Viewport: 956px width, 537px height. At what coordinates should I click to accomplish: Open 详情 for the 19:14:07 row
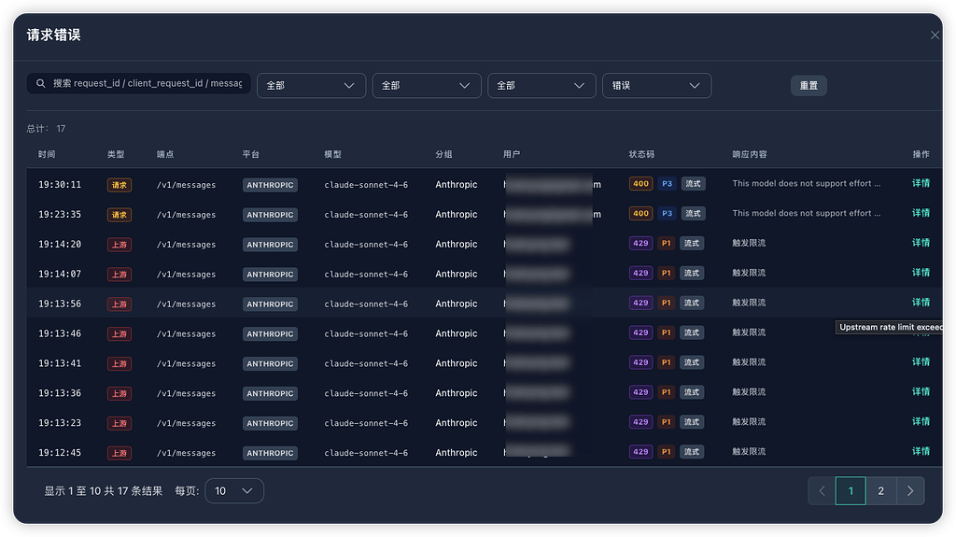click(921, 273)
